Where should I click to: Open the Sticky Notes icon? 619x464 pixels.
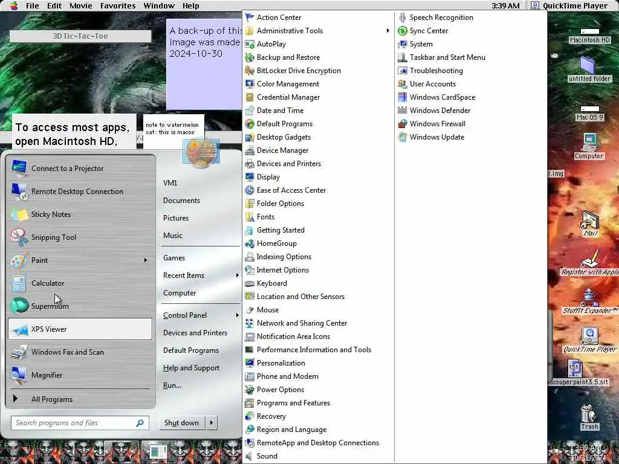tap(19, 214)
